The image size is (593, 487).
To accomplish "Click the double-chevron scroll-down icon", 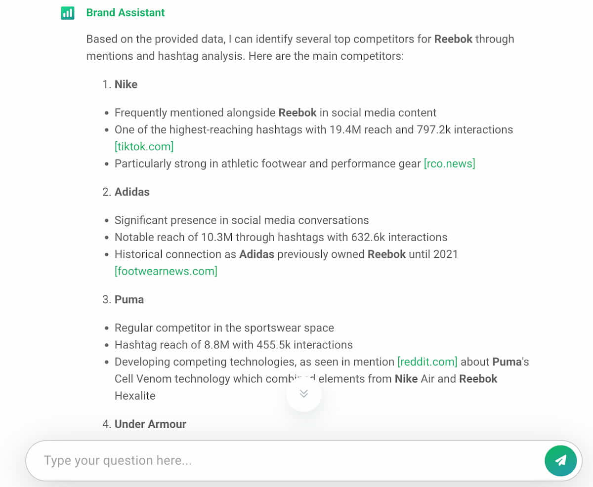I will click(303, 394).
